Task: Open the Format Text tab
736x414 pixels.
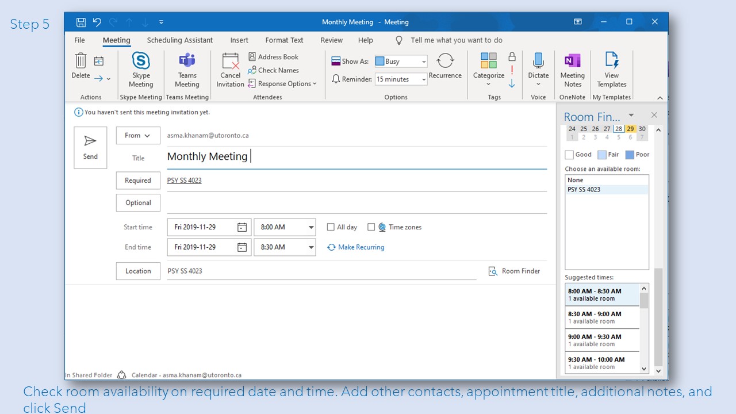Action: 284,40
